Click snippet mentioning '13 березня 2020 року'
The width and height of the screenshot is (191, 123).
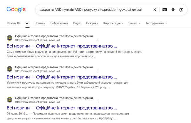[x=68, y=85]
